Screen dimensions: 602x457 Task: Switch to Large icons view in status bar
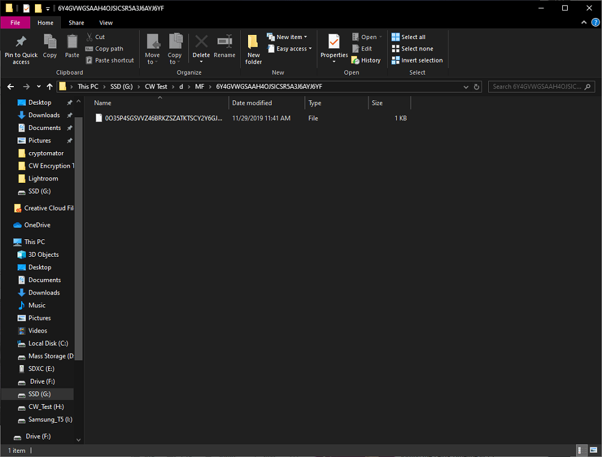tap(593, 450)
